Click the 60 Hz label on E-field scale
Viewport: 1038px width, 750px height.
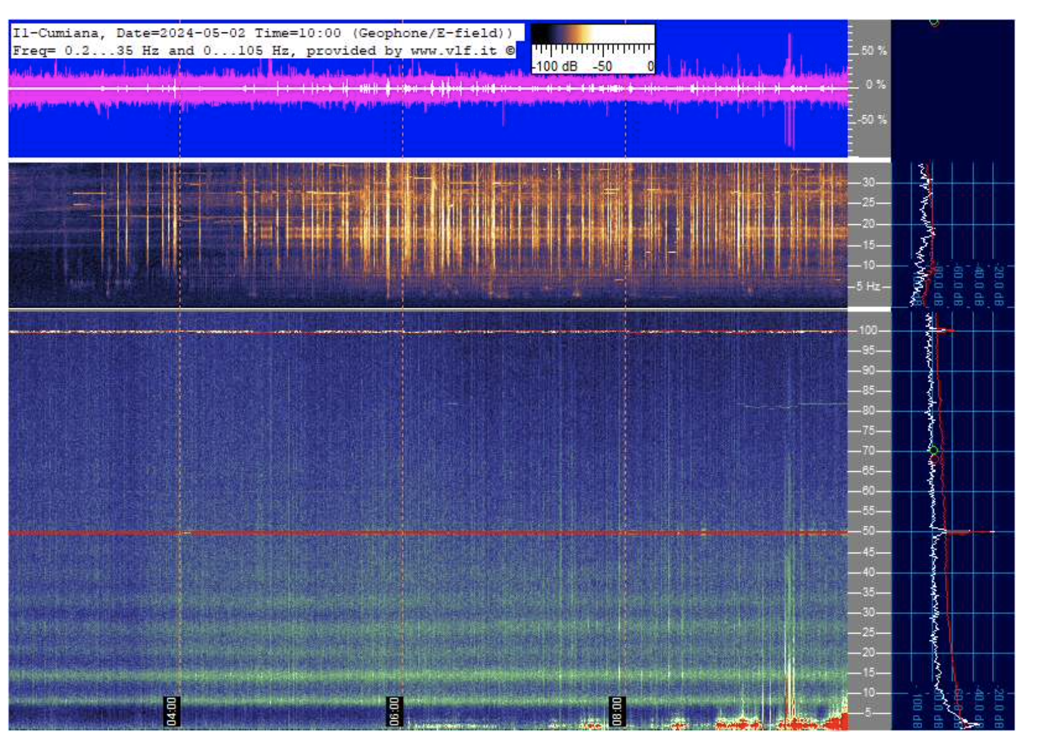tap(868, 491)
